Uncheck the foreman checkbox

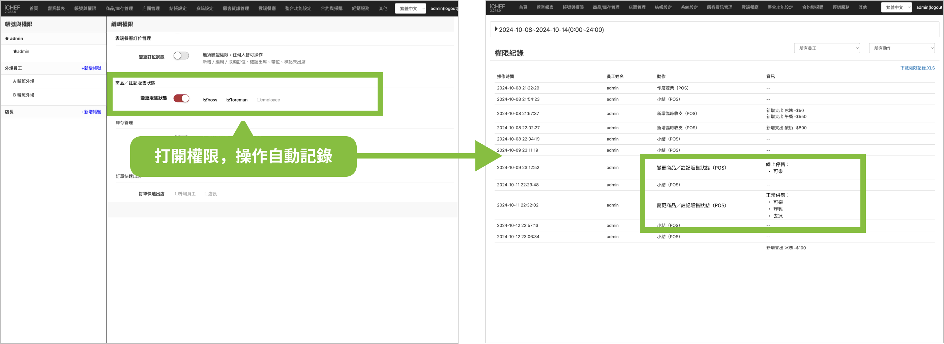coord(229,100)
